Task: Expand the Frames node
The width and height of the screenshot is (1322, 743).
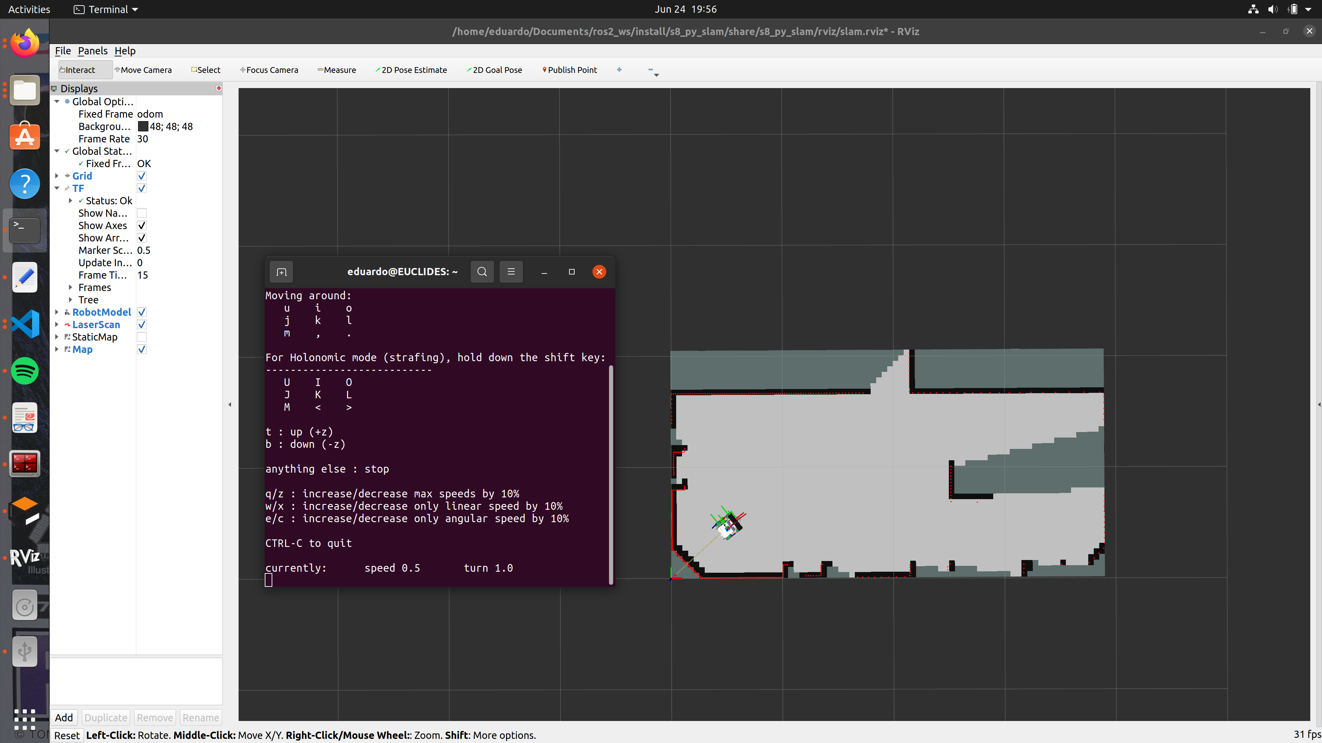Action: pyautogui.click(x=70, y=288)
